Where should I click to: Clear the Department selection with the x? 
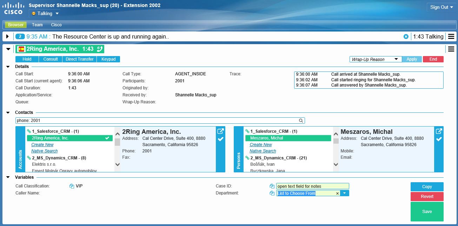tap(337, 193)
